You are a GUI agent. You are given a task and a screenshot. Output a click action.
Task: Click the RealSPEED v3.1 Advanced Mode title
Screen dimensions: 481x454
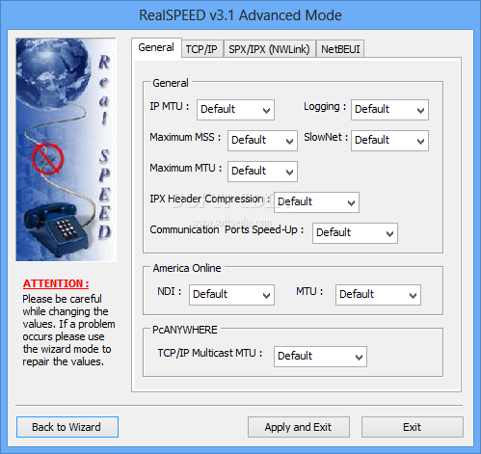[x=240, y=15]
